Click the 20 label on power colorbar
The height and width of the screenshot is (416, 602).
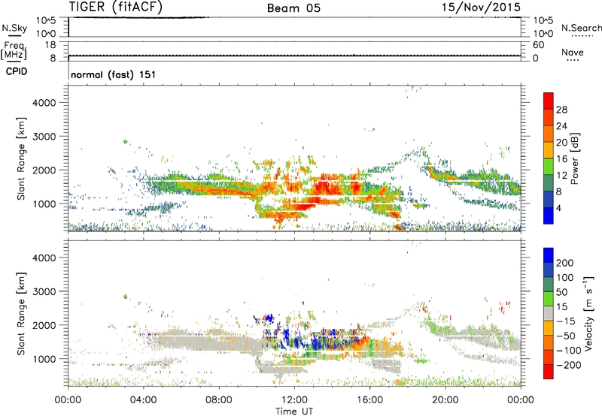[561, 143]
